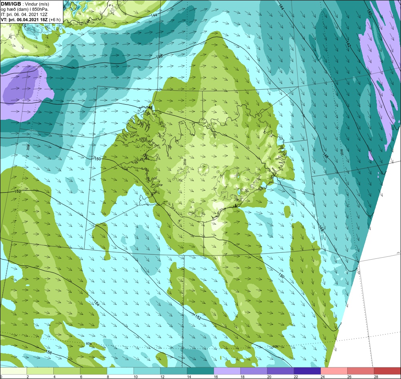
Task: Choose the dark indigo 22–24 m/s legend swatch
Action: tap(308, 371)
